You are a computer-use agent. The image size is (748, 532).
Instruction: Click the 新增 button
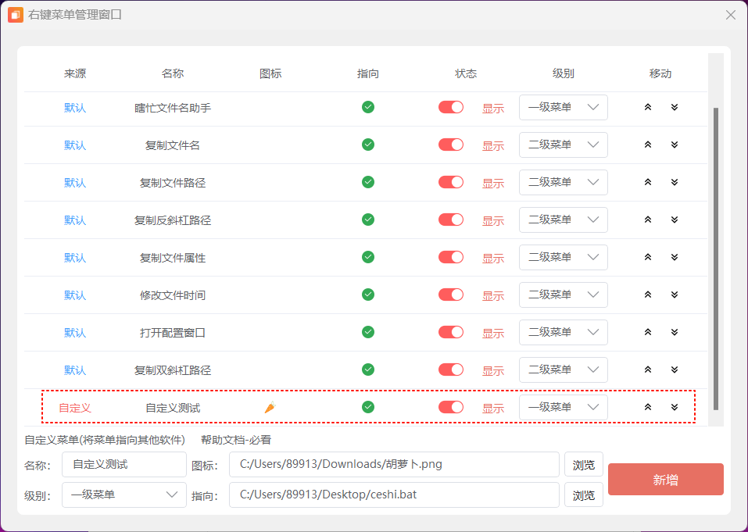(665, 480)
